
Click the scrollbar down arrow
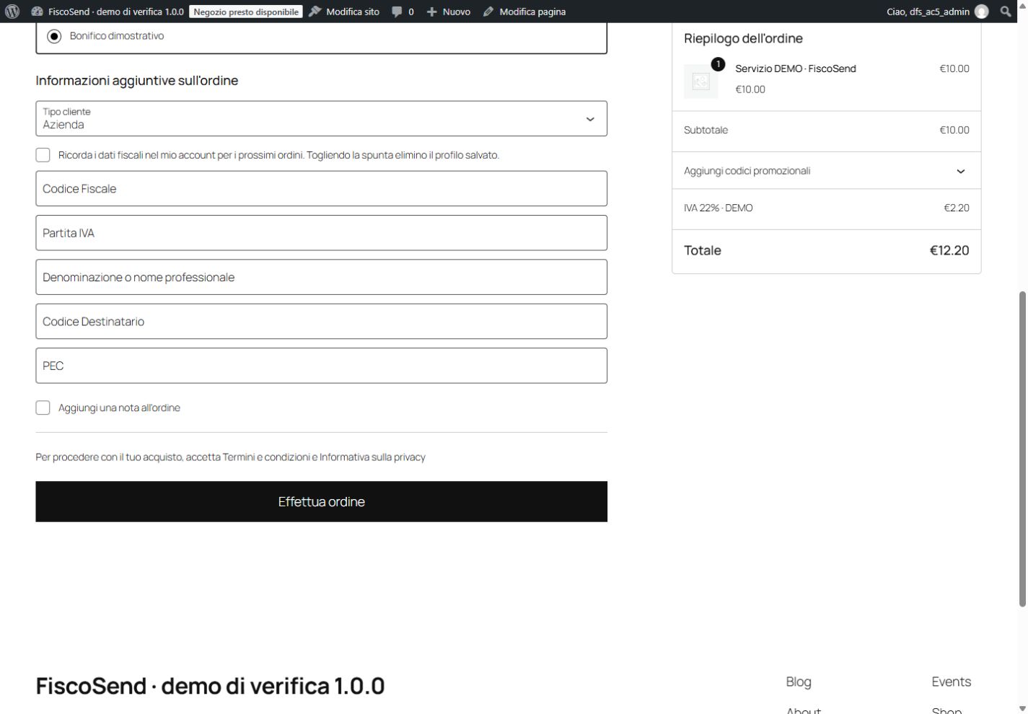(x=1022, y=708)
